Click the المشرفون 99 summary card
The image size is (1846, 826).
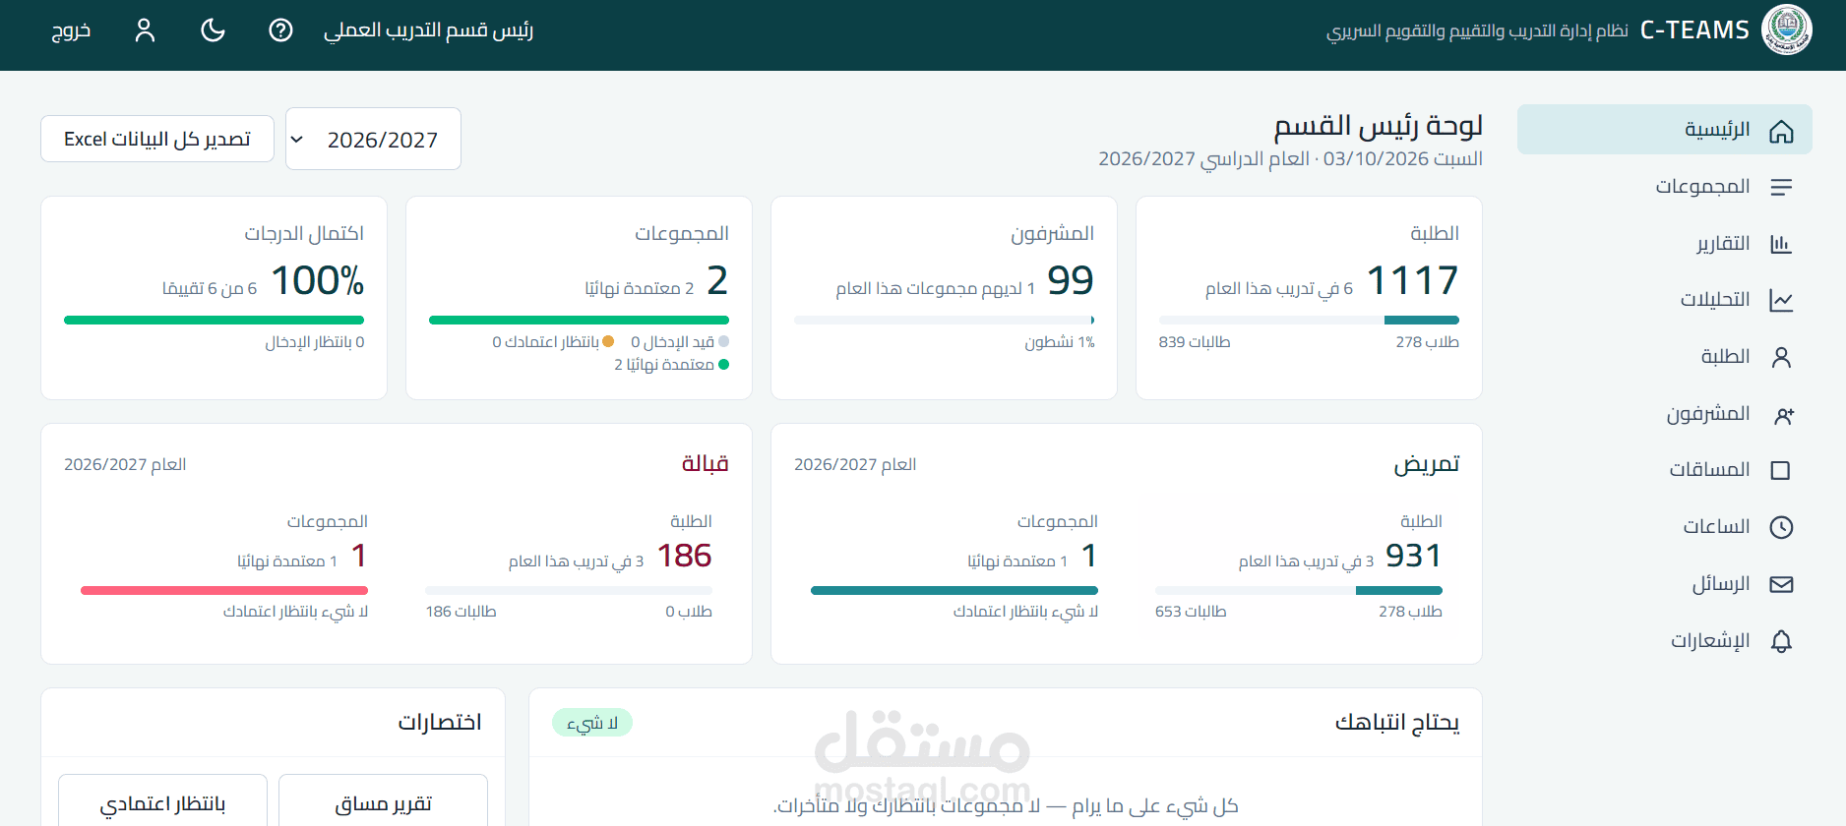tap(944, 298)
